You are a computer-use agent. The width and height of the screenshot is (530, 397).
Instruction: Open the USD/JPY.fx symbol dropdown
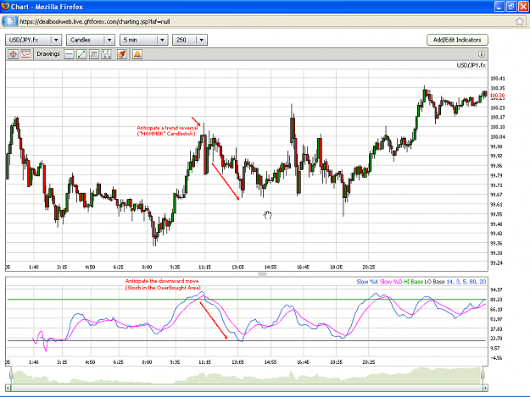point(33,40)
